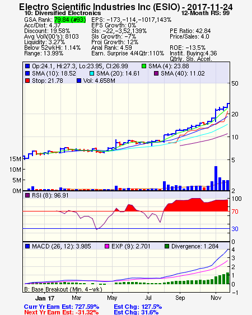Click the blue OHLC legend swatch
This screenshot has height=315, width=252.
pos(27,66)
